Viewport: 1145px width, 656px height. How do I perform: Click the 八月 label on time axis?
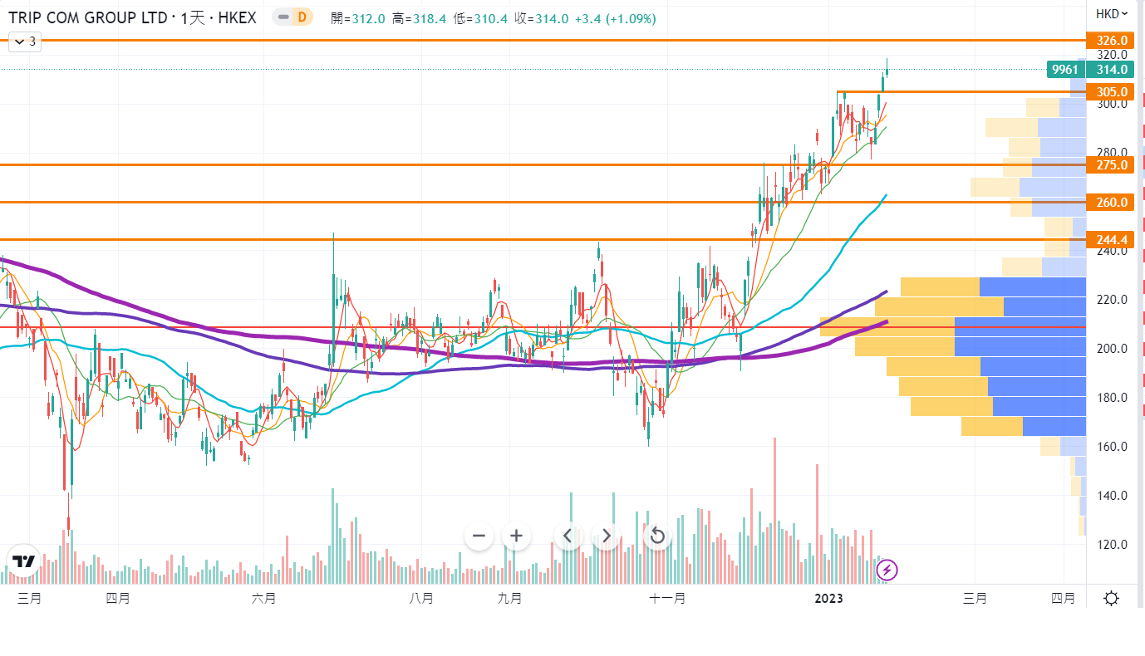point(421,598)
